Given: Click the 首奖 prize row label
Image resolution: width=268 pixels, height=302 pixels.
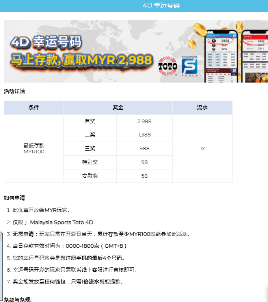Looking at the screenshot, I should [90, 122].
